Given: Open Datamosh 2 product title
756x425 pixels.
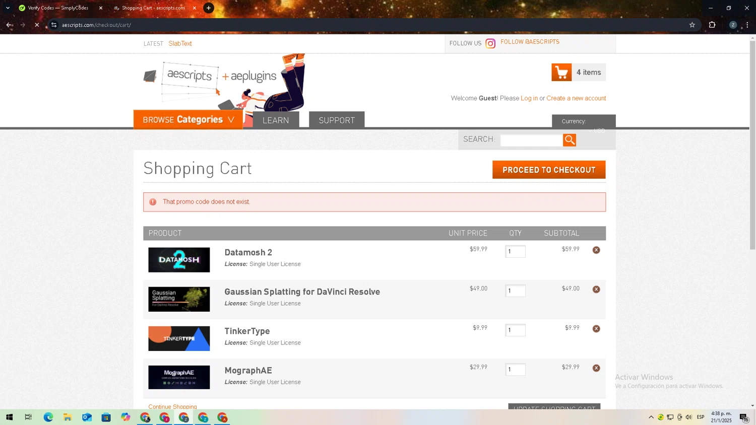Looking at the screenshot, I should coord(248,252).
